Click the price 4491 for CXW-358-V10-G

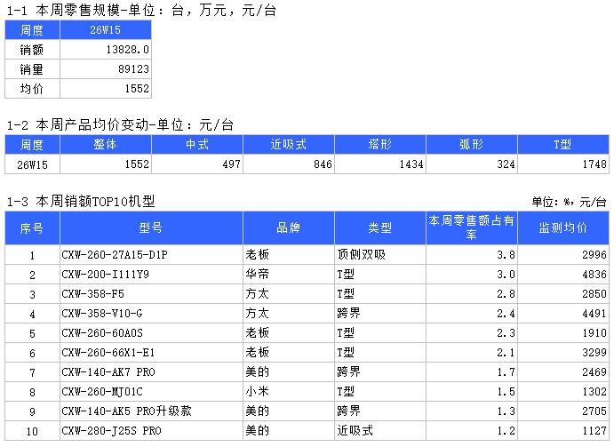click(594, 314)
